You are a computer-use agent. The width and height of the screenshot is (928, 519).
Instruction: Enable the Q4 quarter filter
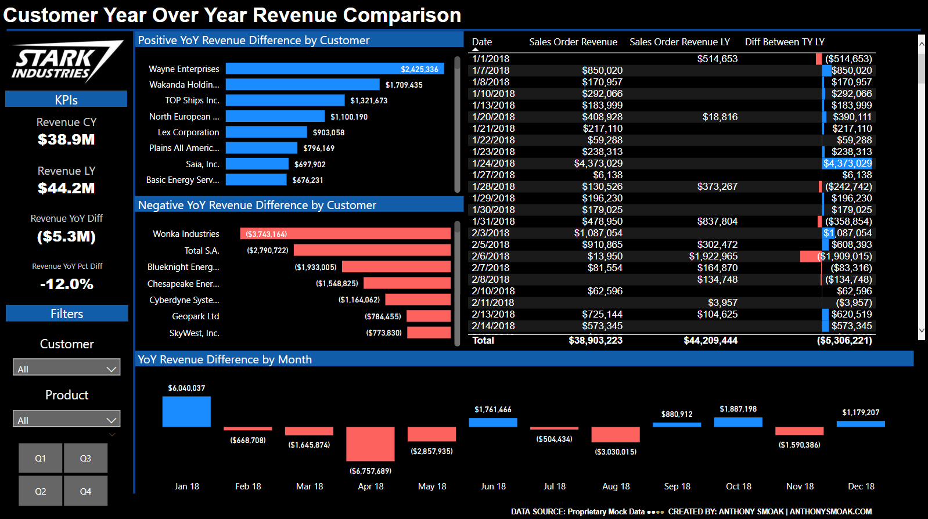point(85,491)
